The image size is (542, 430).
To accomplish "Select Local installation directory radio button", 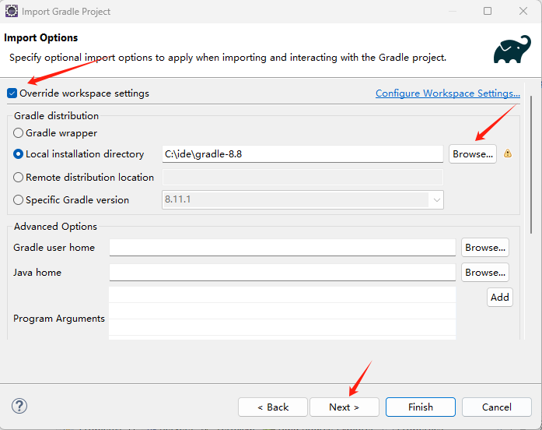I will coord(18,154).
